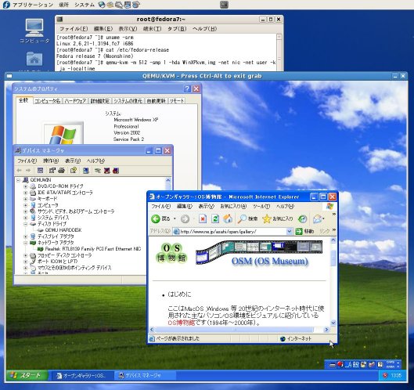Click the Device Manager scrollbar up arrow
Screen dimensions: 414x390
[x=168, y=180]
